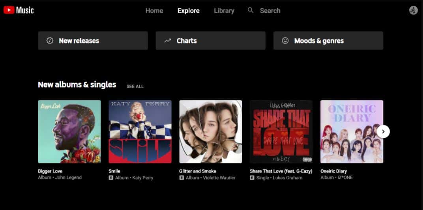Click the Smile title text

coord(114,171)
